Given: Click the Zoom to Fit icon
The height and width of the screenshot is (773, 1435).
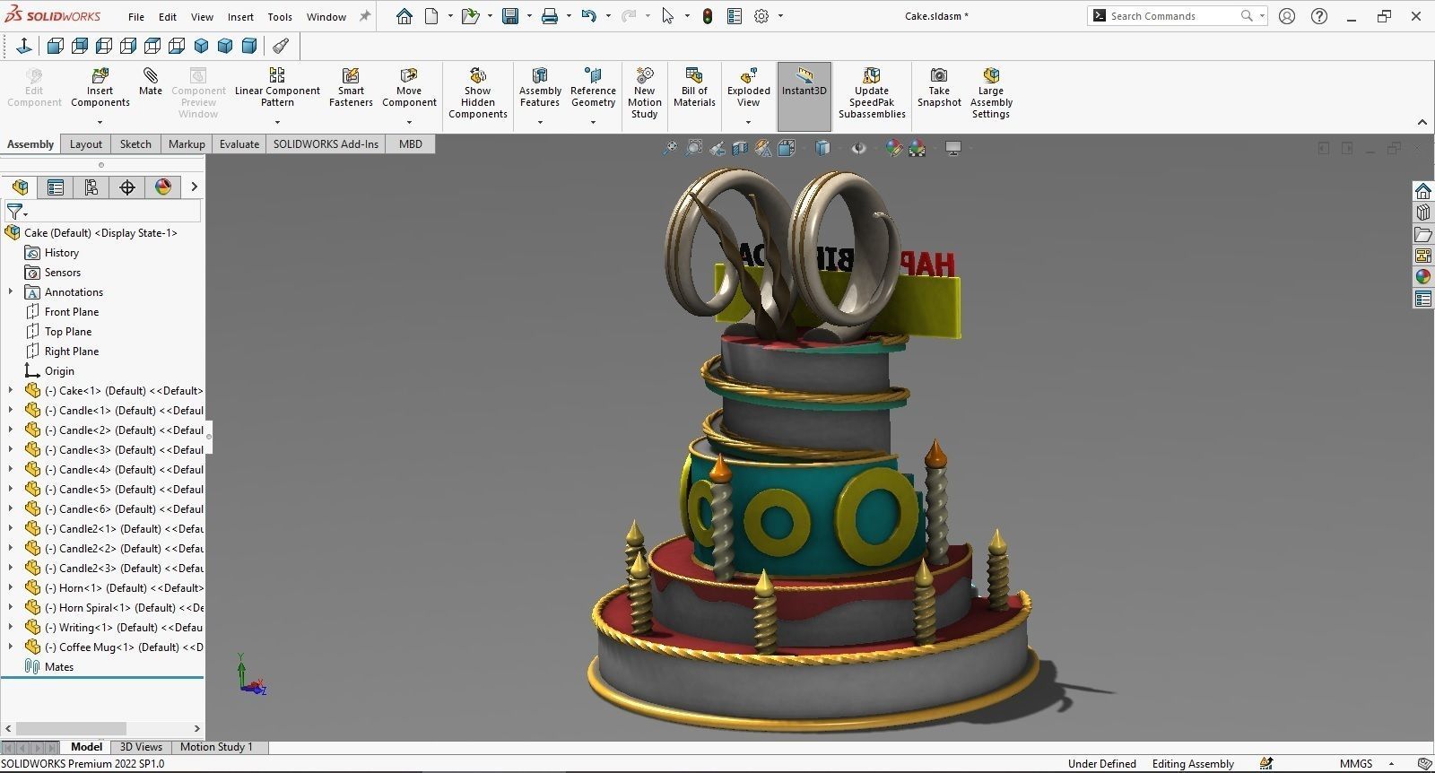Looking at the screenshot, I should pyautogui.click(x=670, y=148).
